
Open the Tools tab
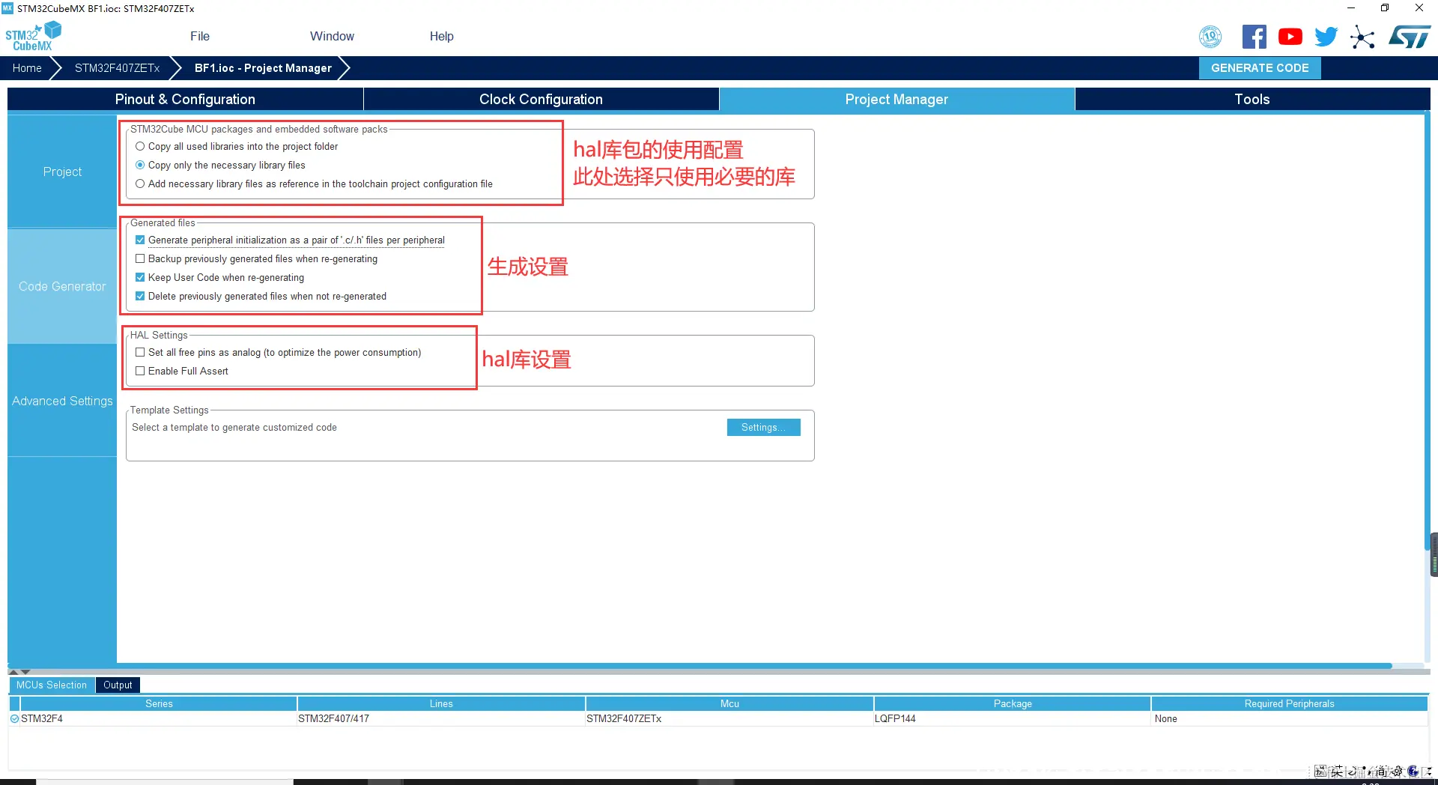click(x=1252, y=99)
